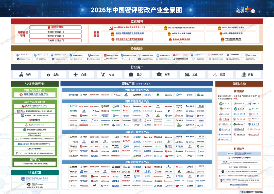Click the 山东大学 logo
The image size is (274, 194).
tap(225, 119)
